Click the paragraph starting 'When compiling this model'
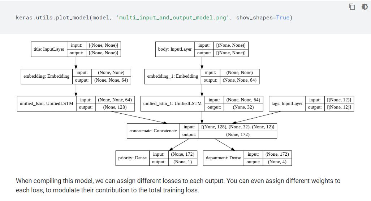 [178, 186]
